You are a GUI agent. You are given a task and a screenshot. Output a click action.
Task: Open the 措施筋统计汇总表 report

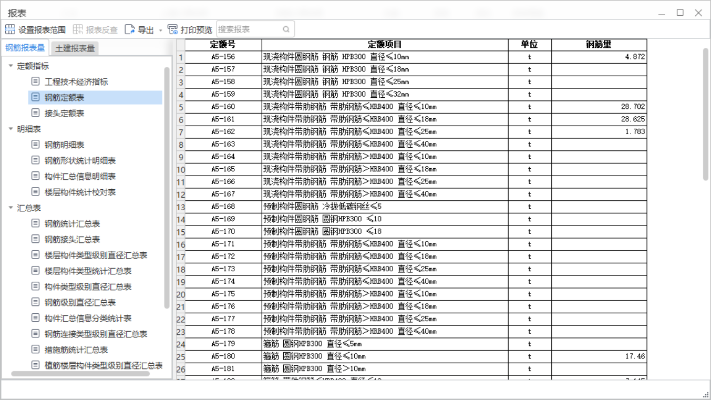76,350
